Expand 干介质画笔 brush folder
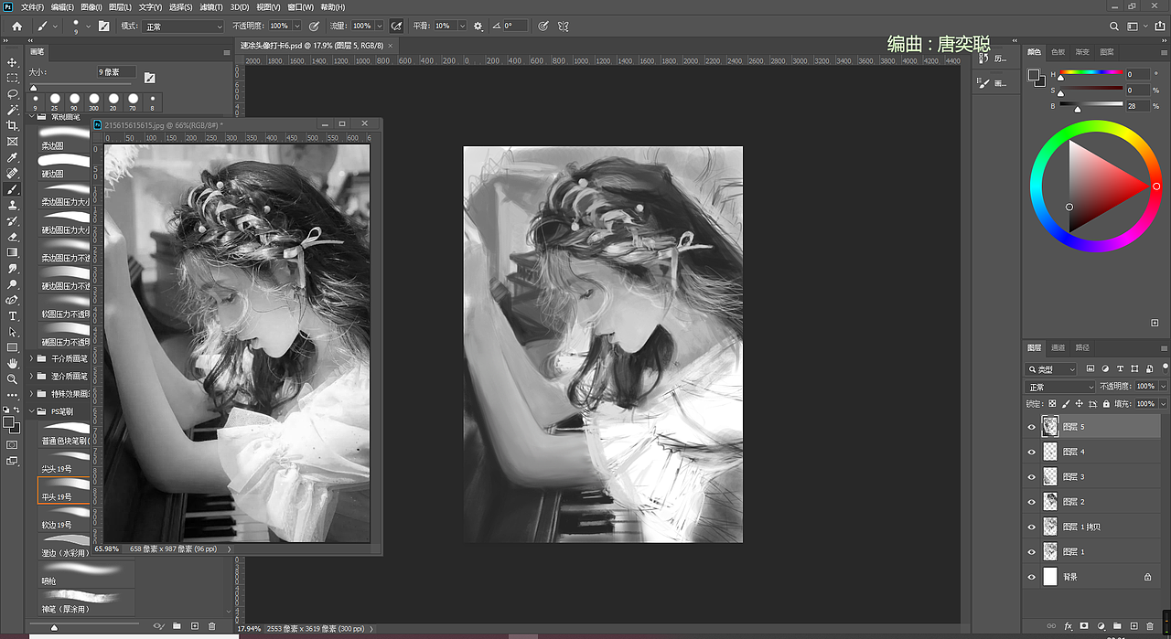This screenshot has width=1171, height=639. pyautogui.click(x=32, y=358)
